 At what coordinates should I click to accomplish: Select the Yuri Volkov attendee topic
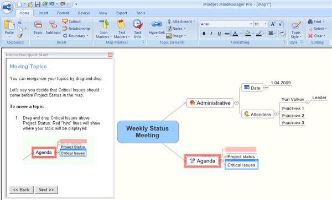[x=293, y=99]
